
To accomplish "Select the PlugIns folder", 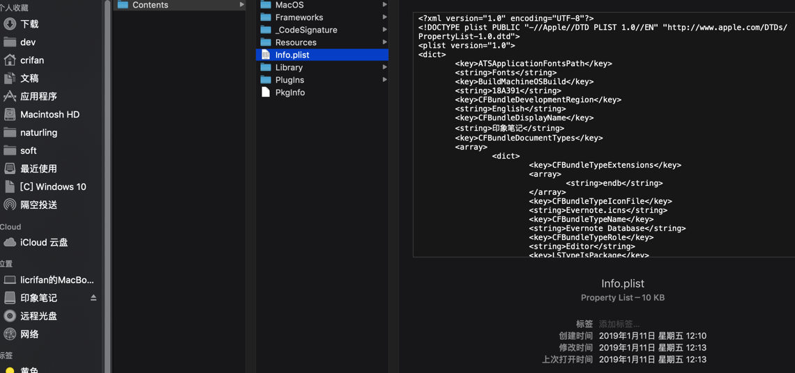I will pyautogui.click(x=289, y=80).
